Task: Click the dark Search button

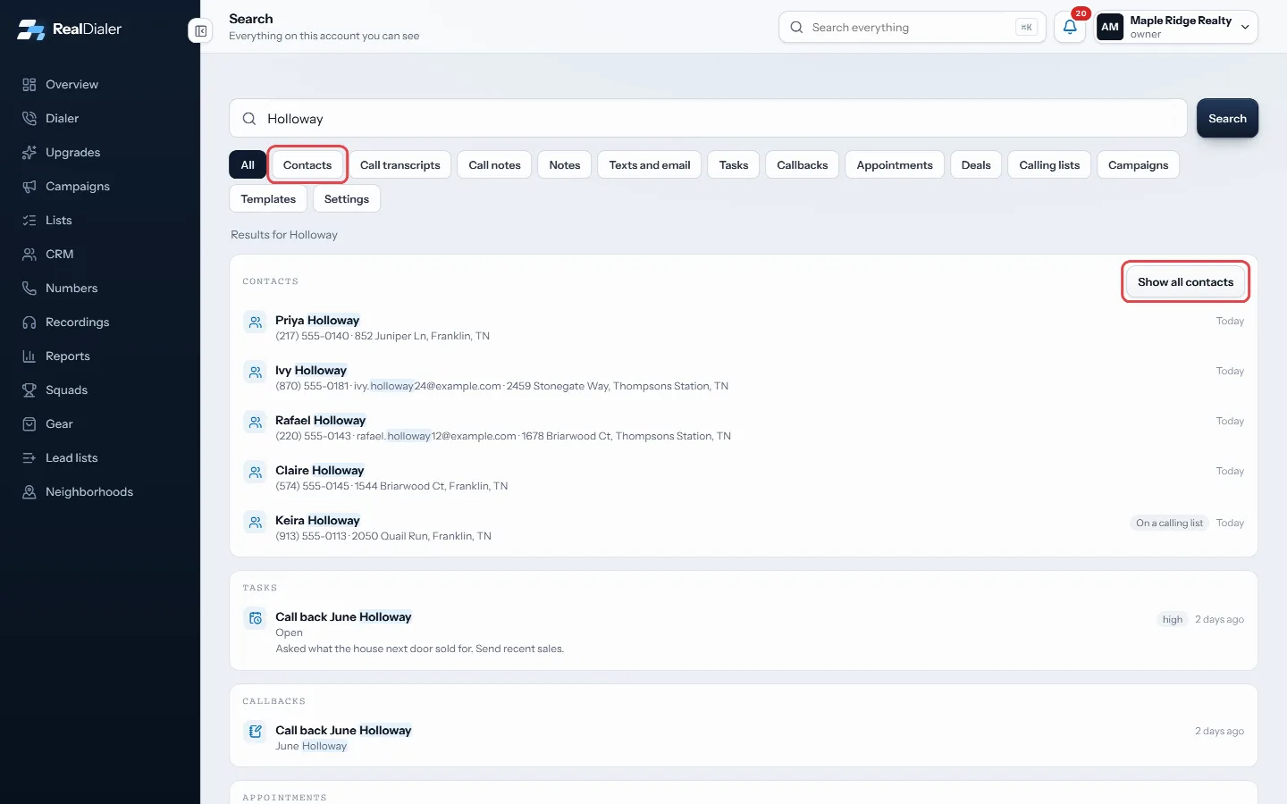Action: coord(1227,119)
